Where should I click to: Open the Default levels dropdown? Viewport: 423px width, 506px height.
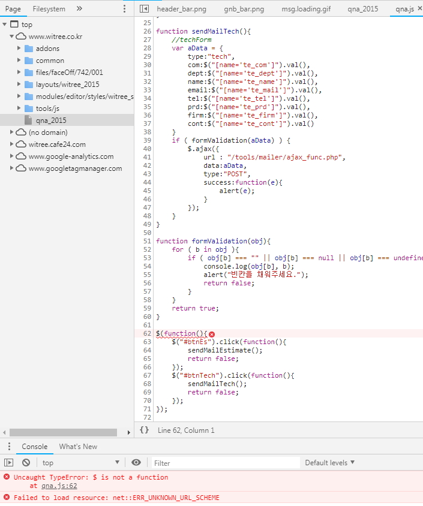click(x=329, y=463)
